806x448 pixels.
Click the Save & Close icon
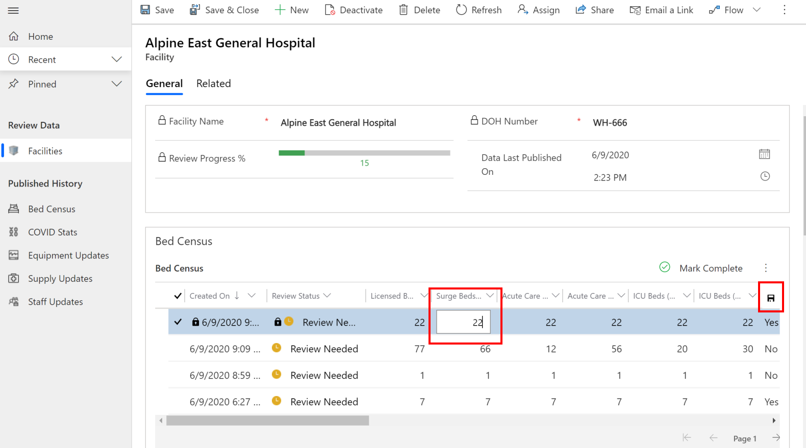[194, 10]
